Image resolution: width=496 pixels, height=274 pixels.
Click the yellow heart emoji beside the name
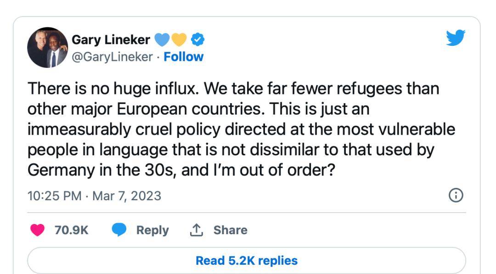point(179,40)
